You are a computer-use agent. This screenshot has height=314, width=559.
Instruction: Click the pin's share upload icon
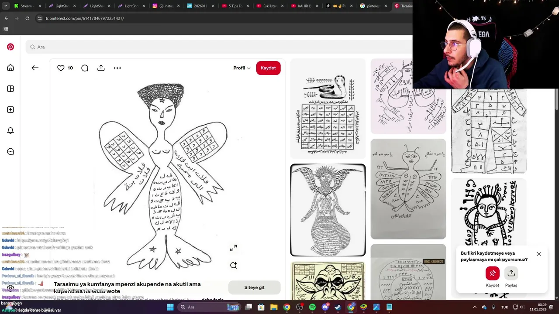(101, 68)
